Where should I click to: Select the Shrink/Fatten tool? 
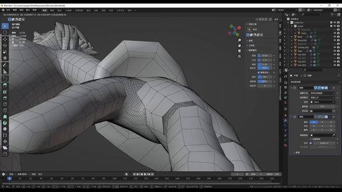pyautogui.click(x=5, y=141)
